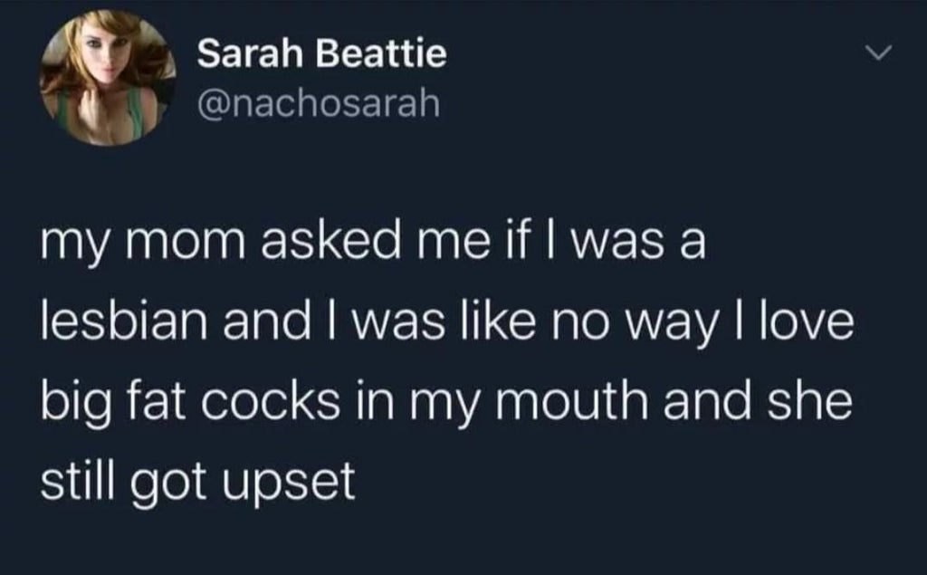This screenshot has width=927, height=575.
Task: Click the word "love" ending line two
Action: (x=814, y=323)
